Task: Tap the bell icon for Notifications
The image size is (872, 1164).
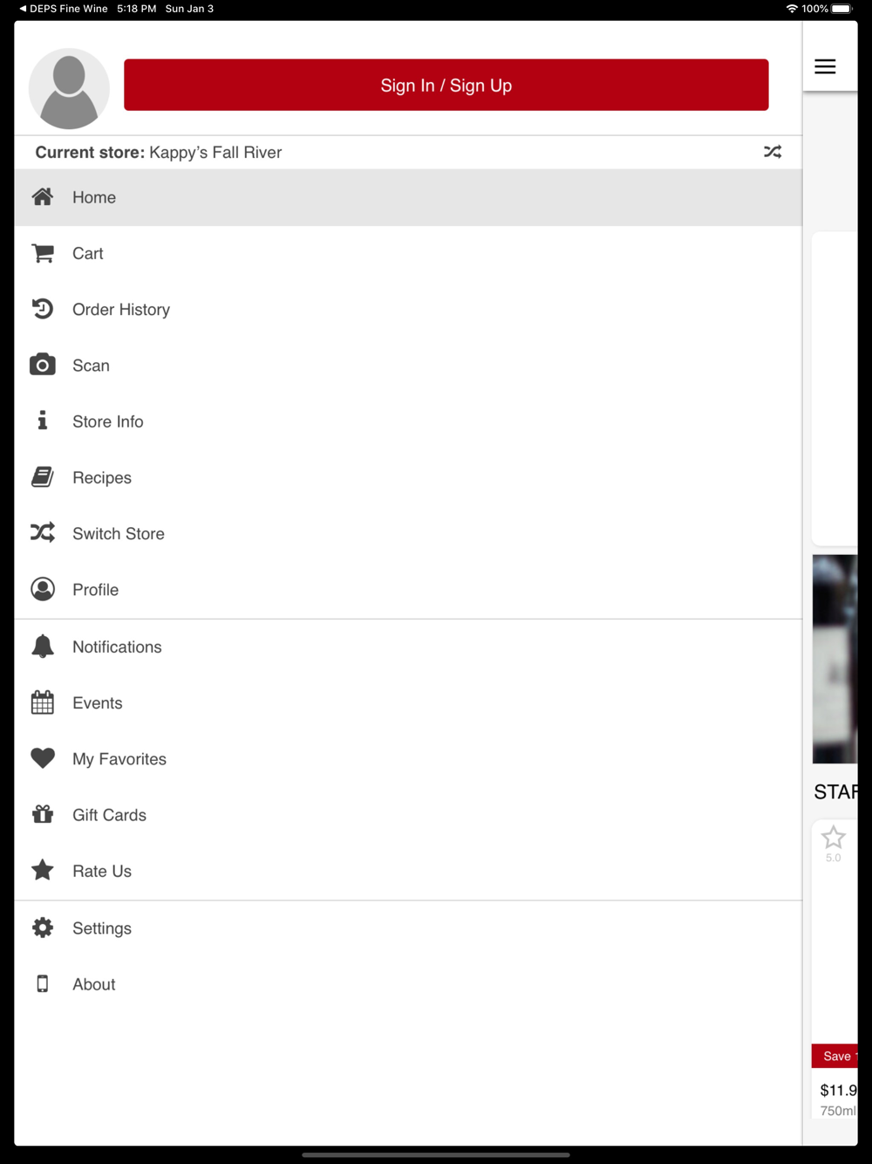Action: [x=43, y=647]
